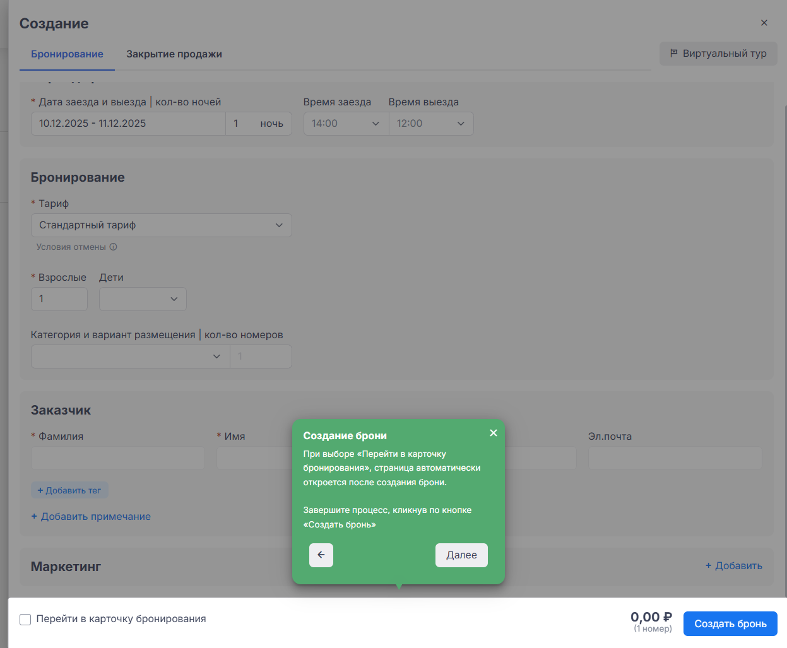The width and height of the screenshot is (787, 648).
Task: Click Далее in the tooltip
Action: pyautogui.click(x=461, y=555)
